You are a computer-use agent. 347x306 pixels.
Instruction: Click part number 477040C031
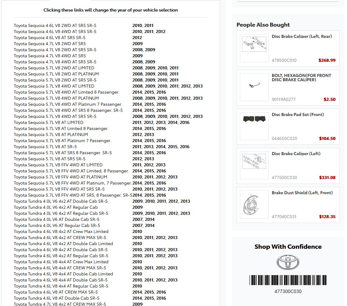(284, 217)
